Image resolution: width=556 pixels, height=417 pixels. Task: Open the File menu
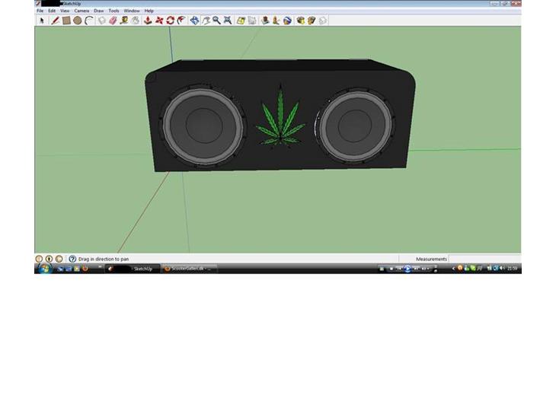(40, 11)
